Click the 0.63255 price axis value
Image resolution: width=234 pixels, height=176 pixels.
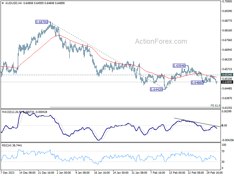227,108
